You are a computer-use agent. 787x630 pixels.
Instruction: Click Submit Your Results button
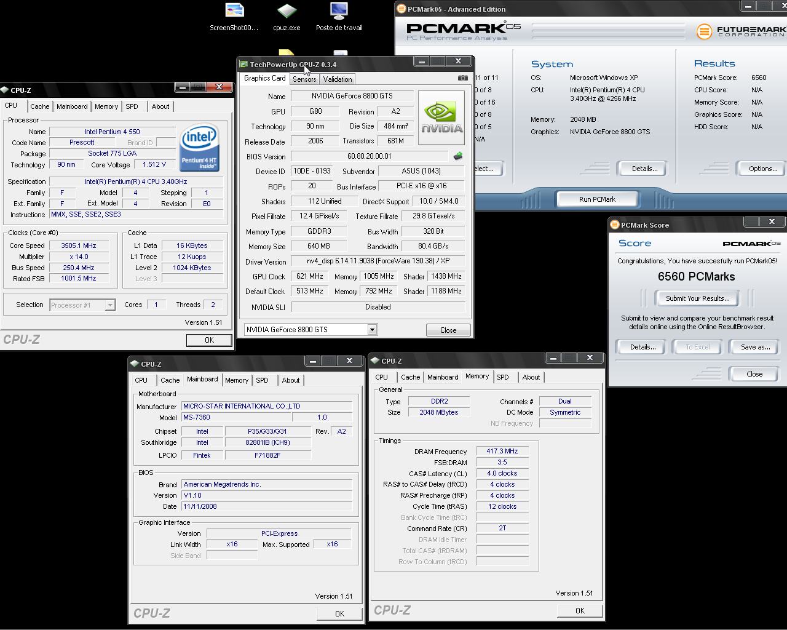click(x=697, y=298)
